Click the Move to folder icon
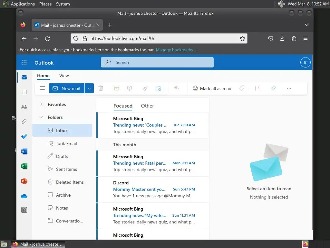330x248 pixels. pos(158,88)
